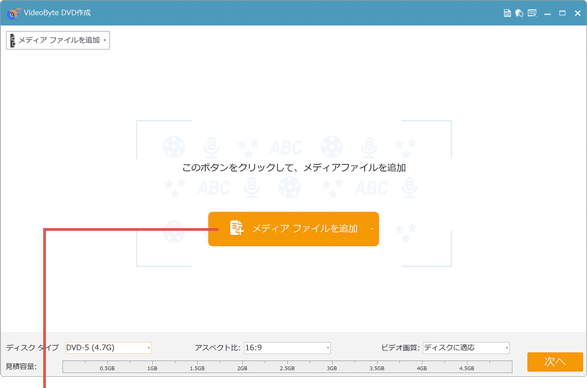This screenshot has height=388, width=587.
Task: Click the orange メディア ファイルを追加 button
Action: [293, 229]
